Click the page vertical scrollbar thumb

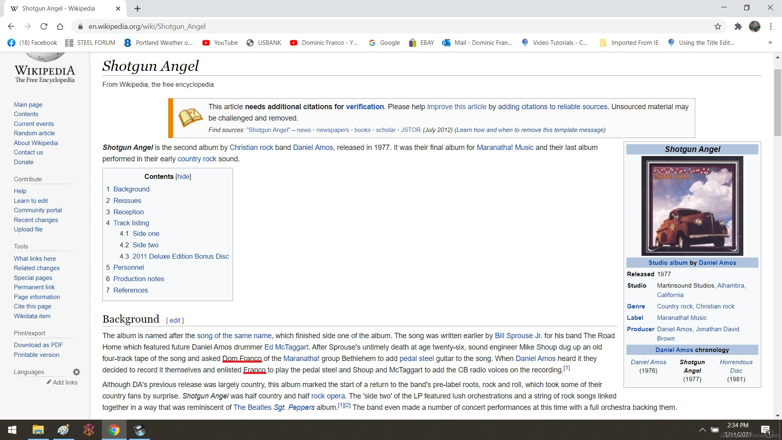tap(778, 102)
